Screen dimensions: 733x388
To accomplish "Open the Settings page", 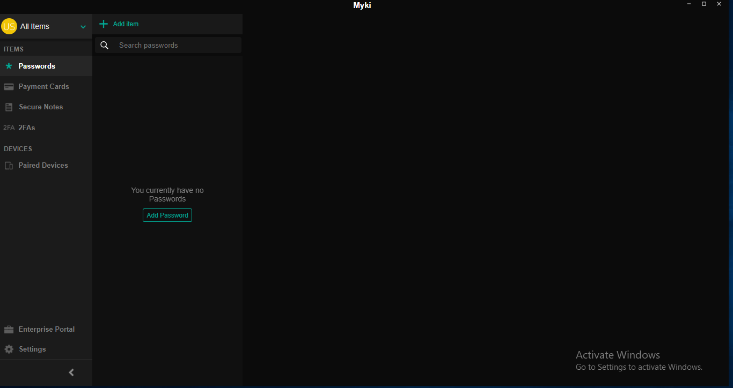I will [46, 349].
